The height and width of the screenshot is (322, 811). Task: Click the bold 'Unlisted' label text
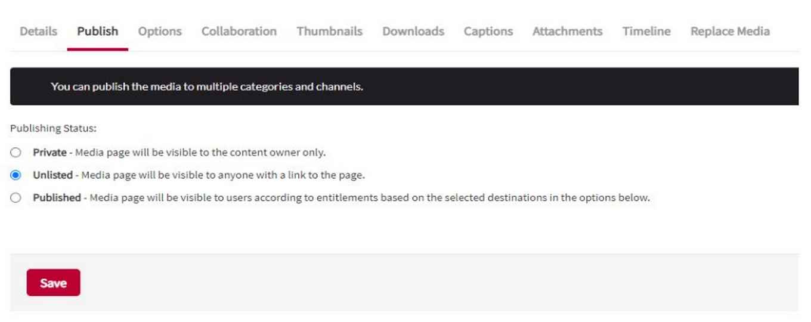[x=52, y=175]
